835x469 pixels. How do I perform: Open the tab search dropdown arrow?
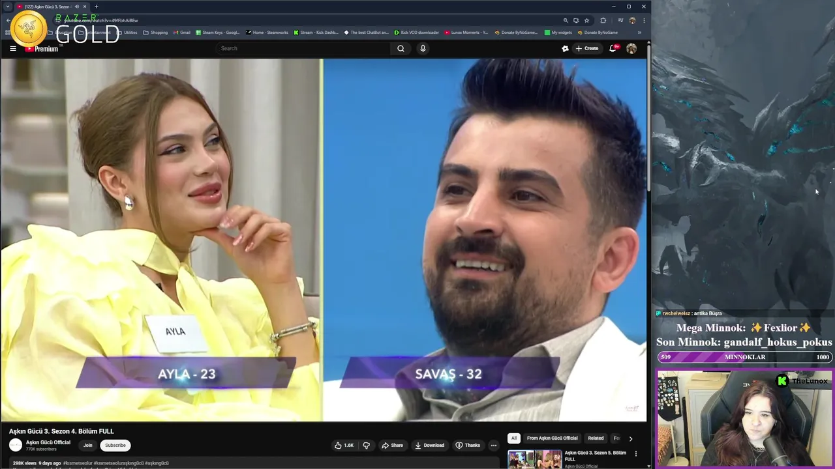(7, 7)
